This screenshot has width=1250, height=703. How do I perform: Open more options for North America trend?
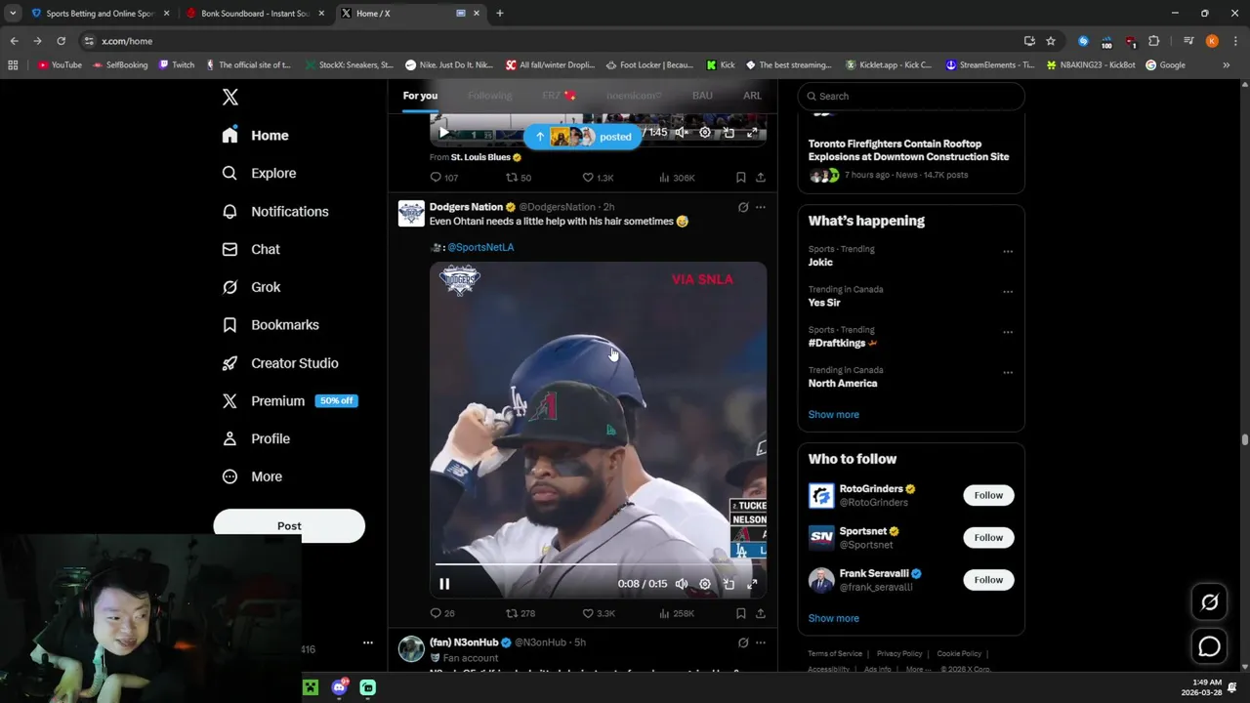click(1008, 373)
